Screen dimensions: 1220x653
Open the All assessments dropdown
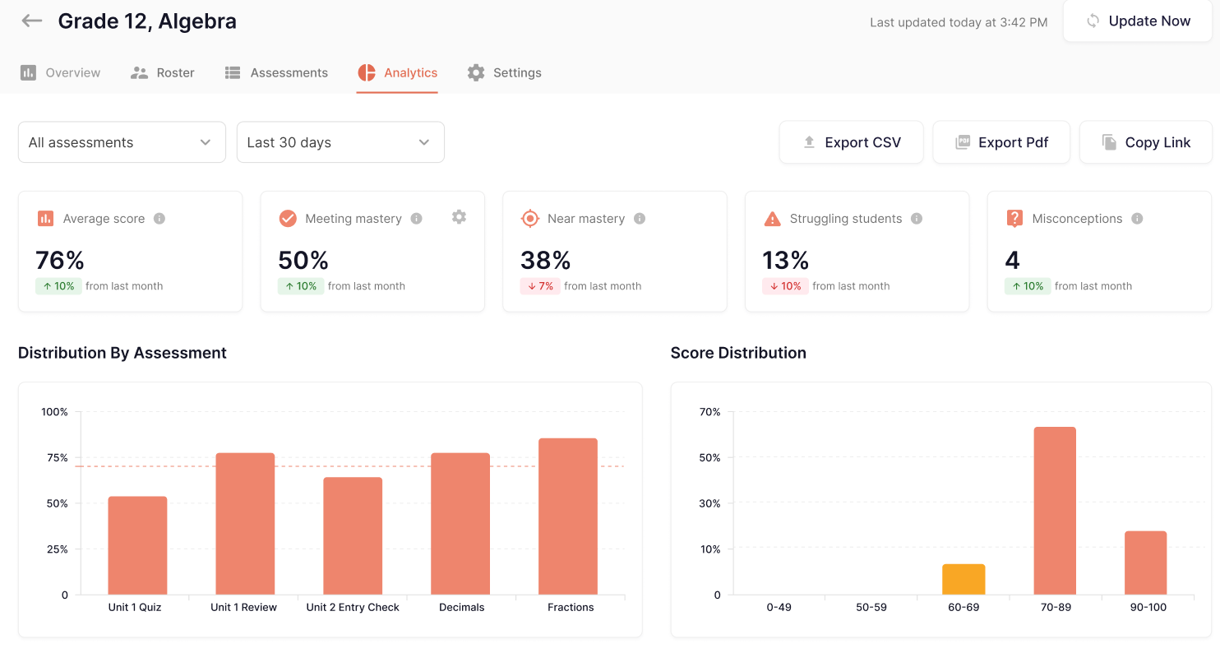[122, 141]
